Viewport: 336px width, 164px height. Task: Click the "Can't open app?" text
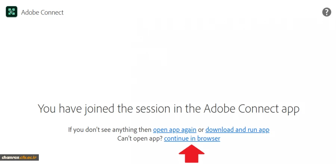pos(140,139)
